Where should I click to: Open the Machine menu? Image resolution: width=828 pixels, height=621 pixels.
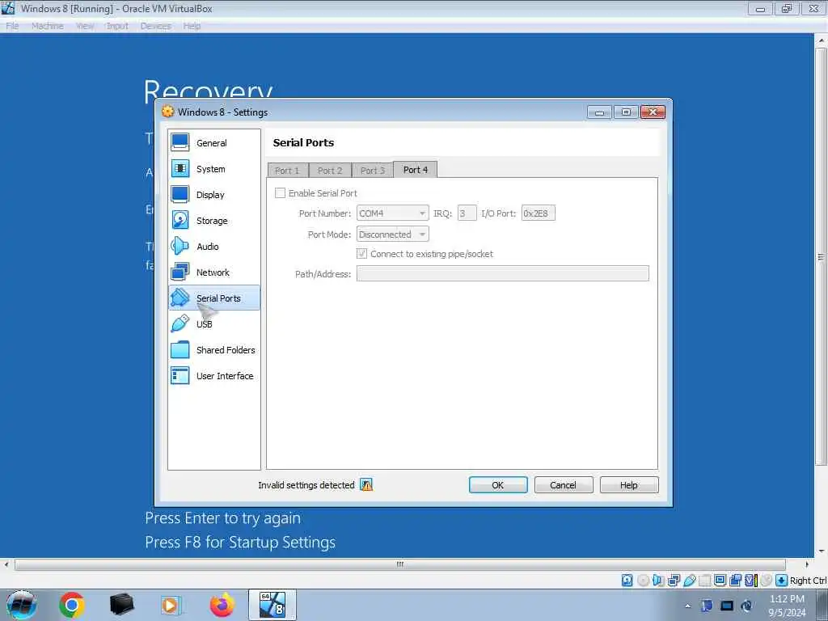48,26
